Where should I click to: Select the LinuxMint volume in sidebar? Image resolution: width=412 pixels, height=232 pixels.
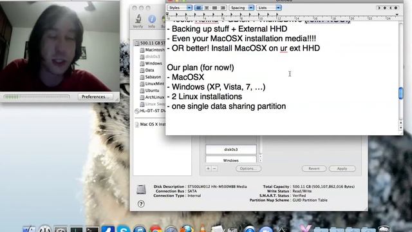pos(152,84)
